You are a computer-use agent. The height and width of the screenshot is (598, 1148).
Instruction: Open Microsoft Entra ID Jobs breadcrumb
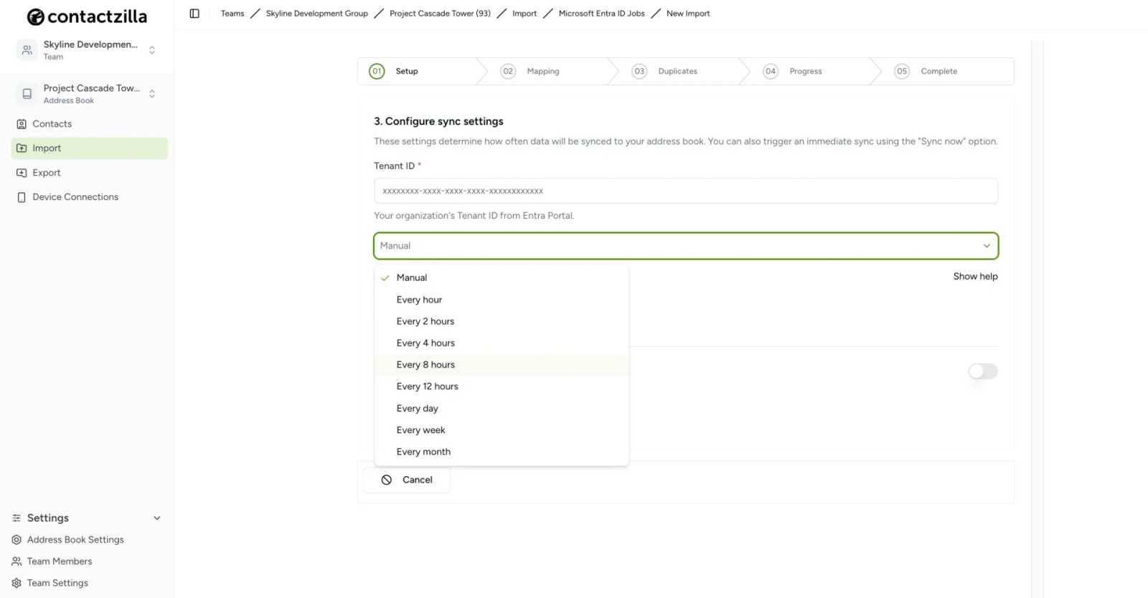point(601,14)
